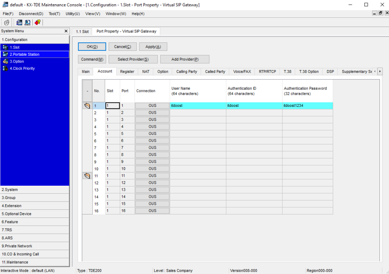Viewport: 389px width, 274px height.
Task: Collapse the 1.Configuration section header
Action: [35, 39]
